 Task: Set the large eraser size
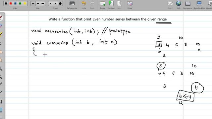coord(60,4)
